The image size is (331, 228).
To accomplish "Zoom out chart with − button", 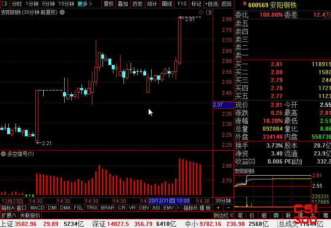I will pyautogui.click(x=229, y=208).
